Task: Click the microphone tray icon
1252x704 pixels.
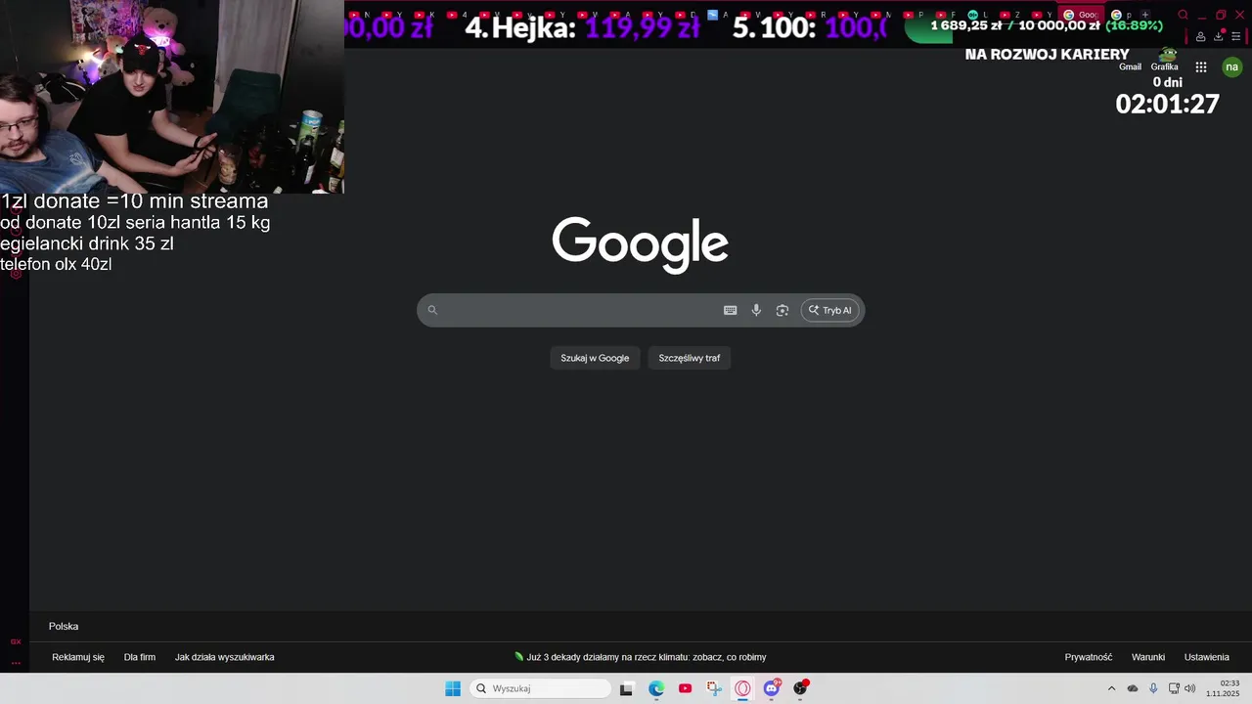Action: tap(1153, 688)
